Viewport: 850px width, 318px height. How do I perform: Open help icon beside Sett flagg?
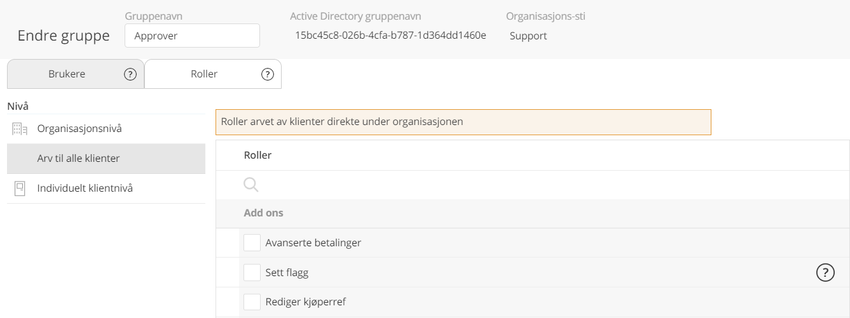pos(825,273)
